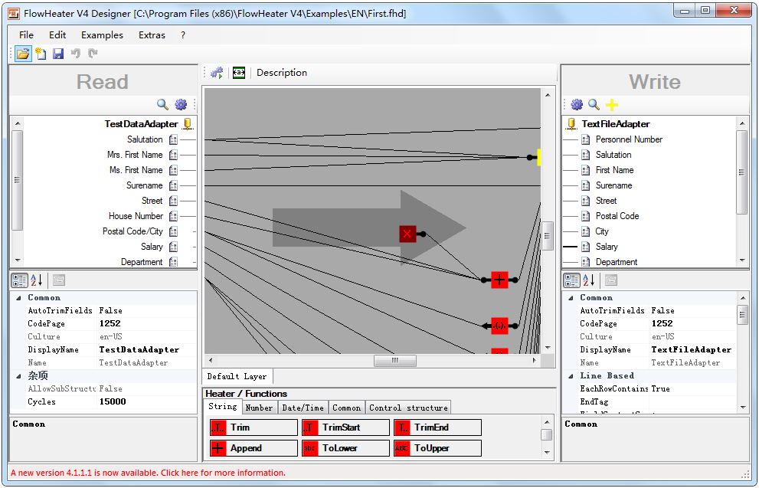Image resolution: width=759 pixels, height=488 pixels.
Task: Open the Edit menu
Action: tap(57, 35)
